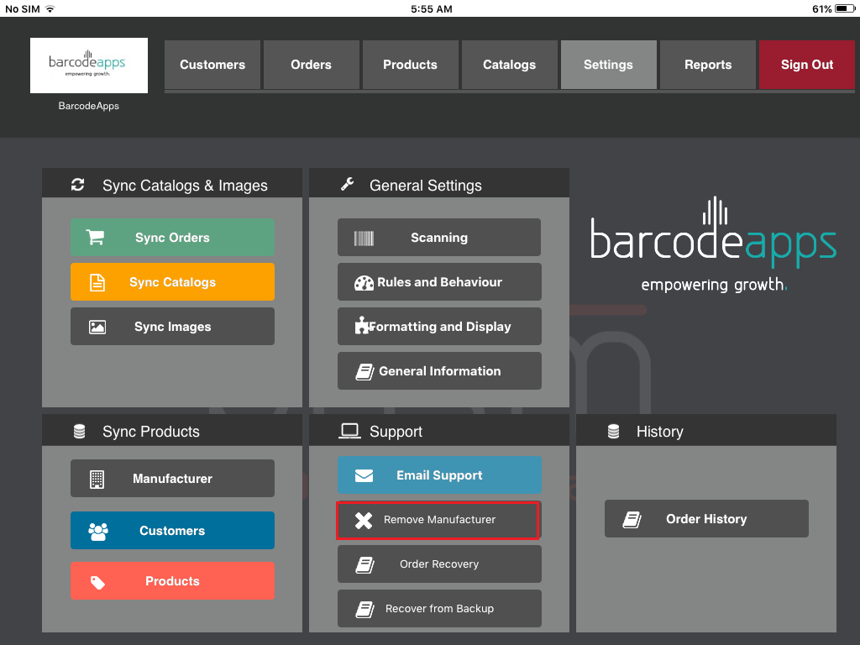This screenshot has width=860, height=645.
Task: Click the laptop icon in Support header
Action: [x=349, y=431]
